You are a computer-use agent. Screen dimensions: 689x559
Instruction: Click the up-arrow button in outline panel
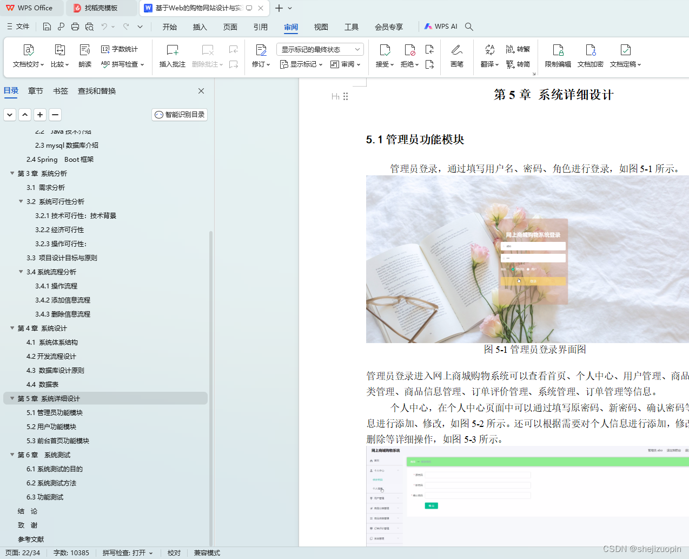pyautogui.click(x=25, y=115)
